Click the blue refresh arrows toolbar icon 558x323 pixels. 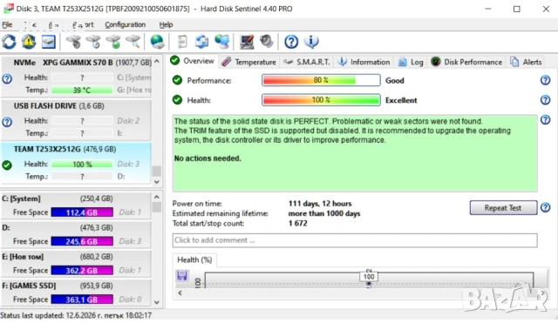(10, 42)
